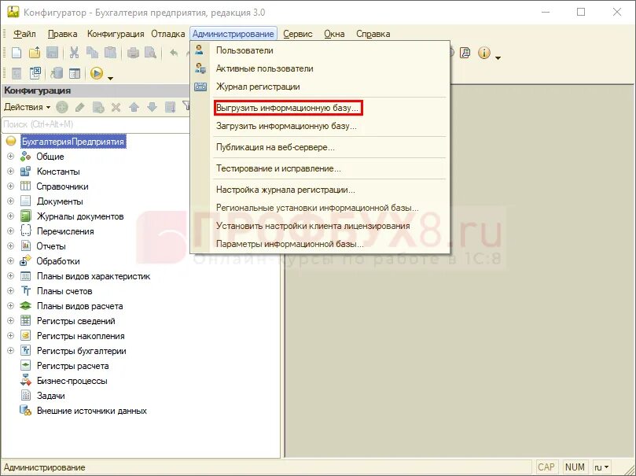Expand the Справочники tree node
Image resolution: width=636 pixels, height=476 pixels.
click(10, 186)
